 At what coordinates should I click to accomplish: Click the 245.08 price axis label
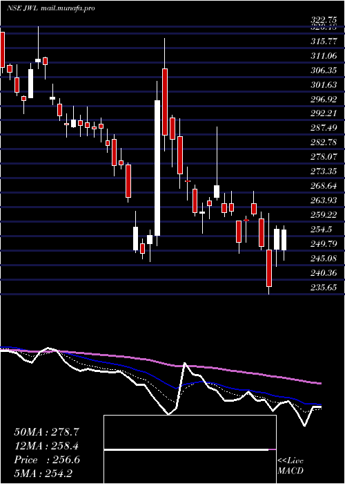pyautogui.click(x=324, y=258)
